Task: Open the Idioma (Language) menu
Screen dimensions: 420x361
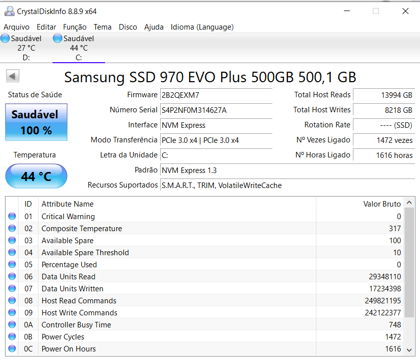Action: pos(202,27)
